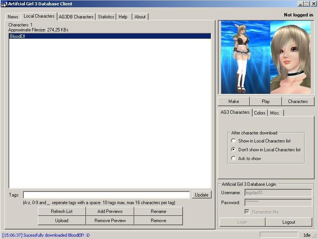Close the Database Client window
The width and height of the screenshot is (318, 239).
click(313, 4)
